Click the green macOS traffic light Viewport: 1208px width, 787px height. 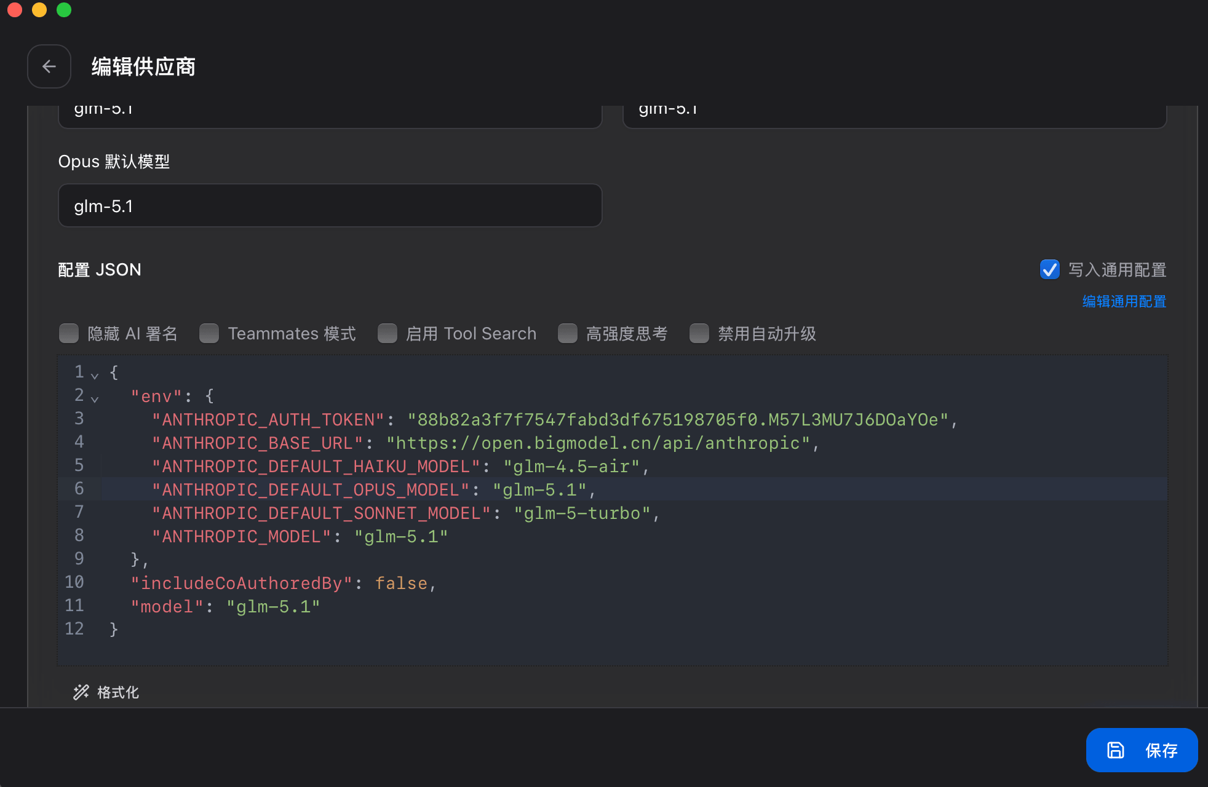(x=64, y=10)
